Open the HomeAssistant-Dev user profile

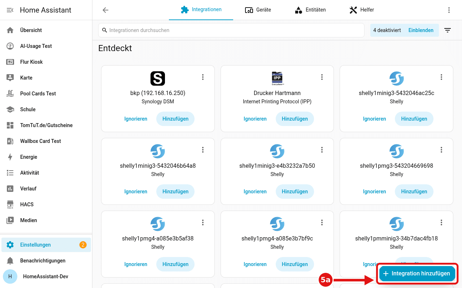coord(46,276)
